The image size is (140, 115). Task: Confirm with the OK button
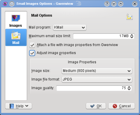(96, 106)
